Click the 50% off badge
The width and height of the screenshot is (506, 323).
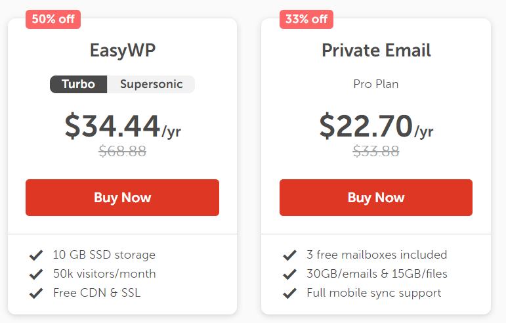tap(53, 19)
